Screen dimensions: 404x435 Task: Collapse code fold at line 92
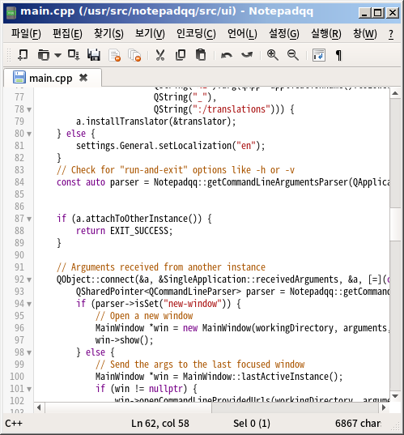tap(29, 280)
